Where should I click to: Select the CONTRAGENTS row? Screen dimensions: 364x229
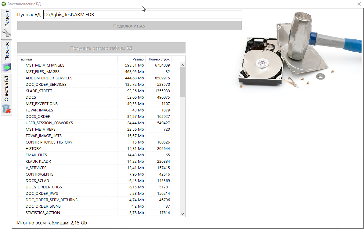pyautogui.click(x=94, y=174)
